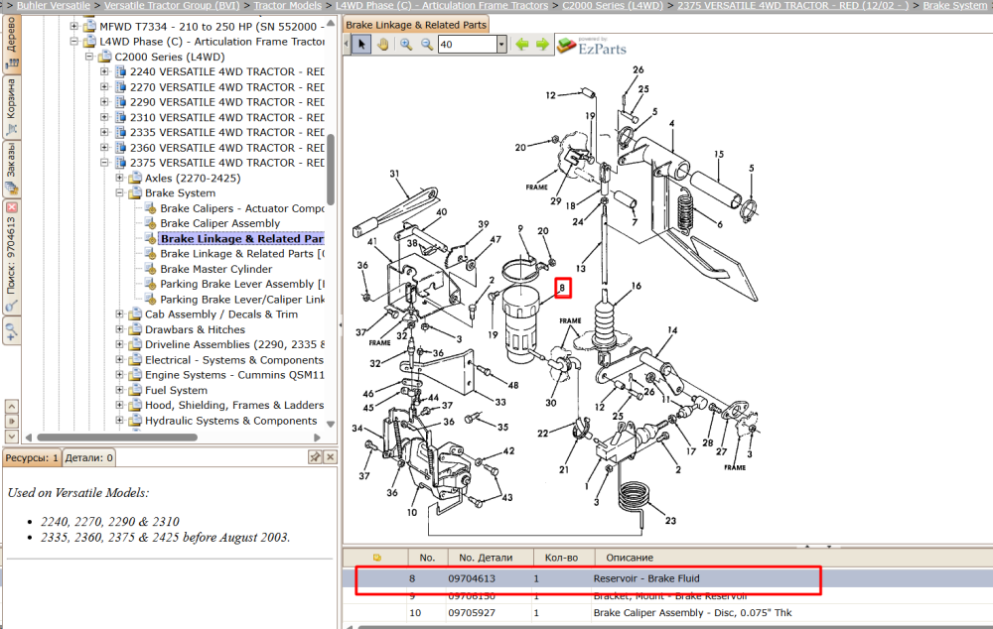
Task: Go to previous diagram with left green arrow
Action: 522,45
